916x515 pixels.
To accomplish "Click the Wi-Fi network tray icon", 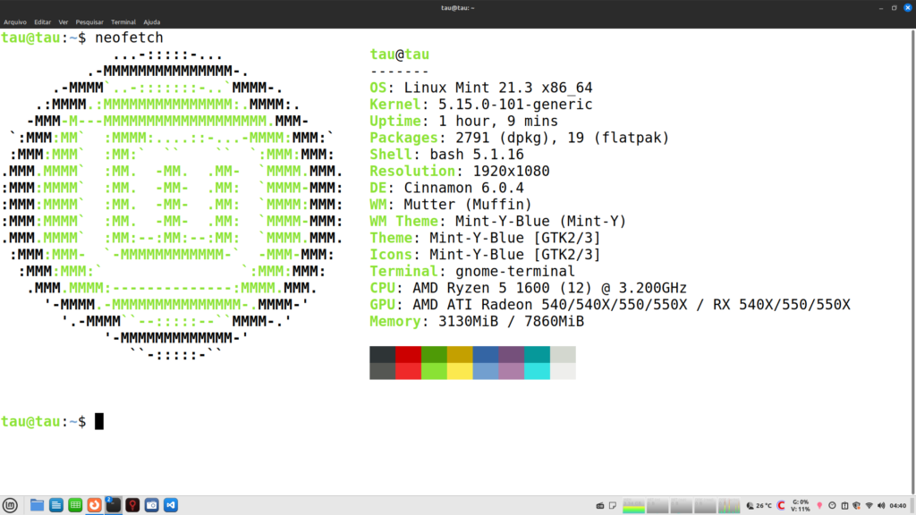I will pyautogui.click(x=868, y=506).
